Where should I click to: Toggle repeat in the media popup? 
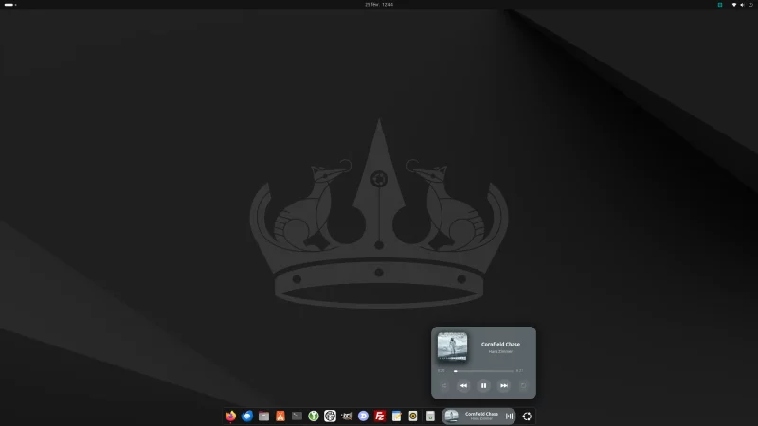(523, 385)
